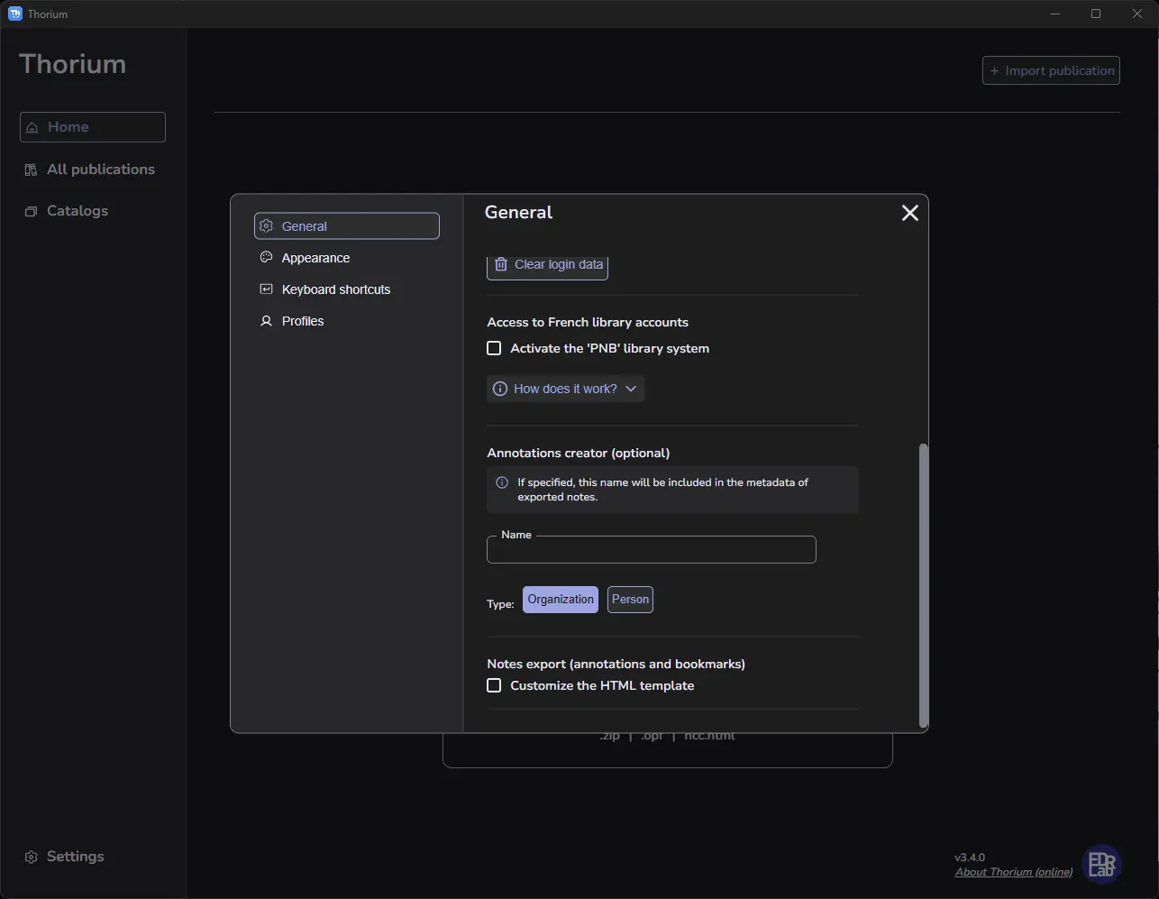
Task: Click the Notes export (annotations and bookmarks) heading
Action: pyautogui.click(x=616, y=664)
